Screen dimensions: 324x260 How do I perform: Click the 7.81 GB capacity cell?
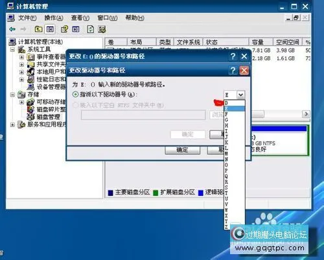pyautogui.click(x=261, y=51)
